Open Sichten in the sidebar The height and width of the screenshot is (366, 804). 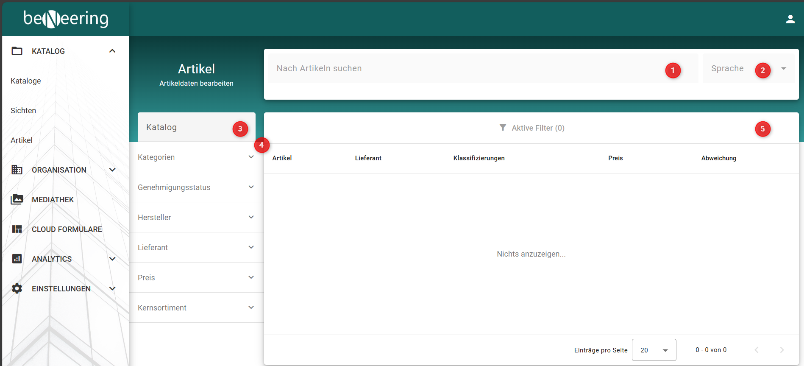[x=23, y=111]
